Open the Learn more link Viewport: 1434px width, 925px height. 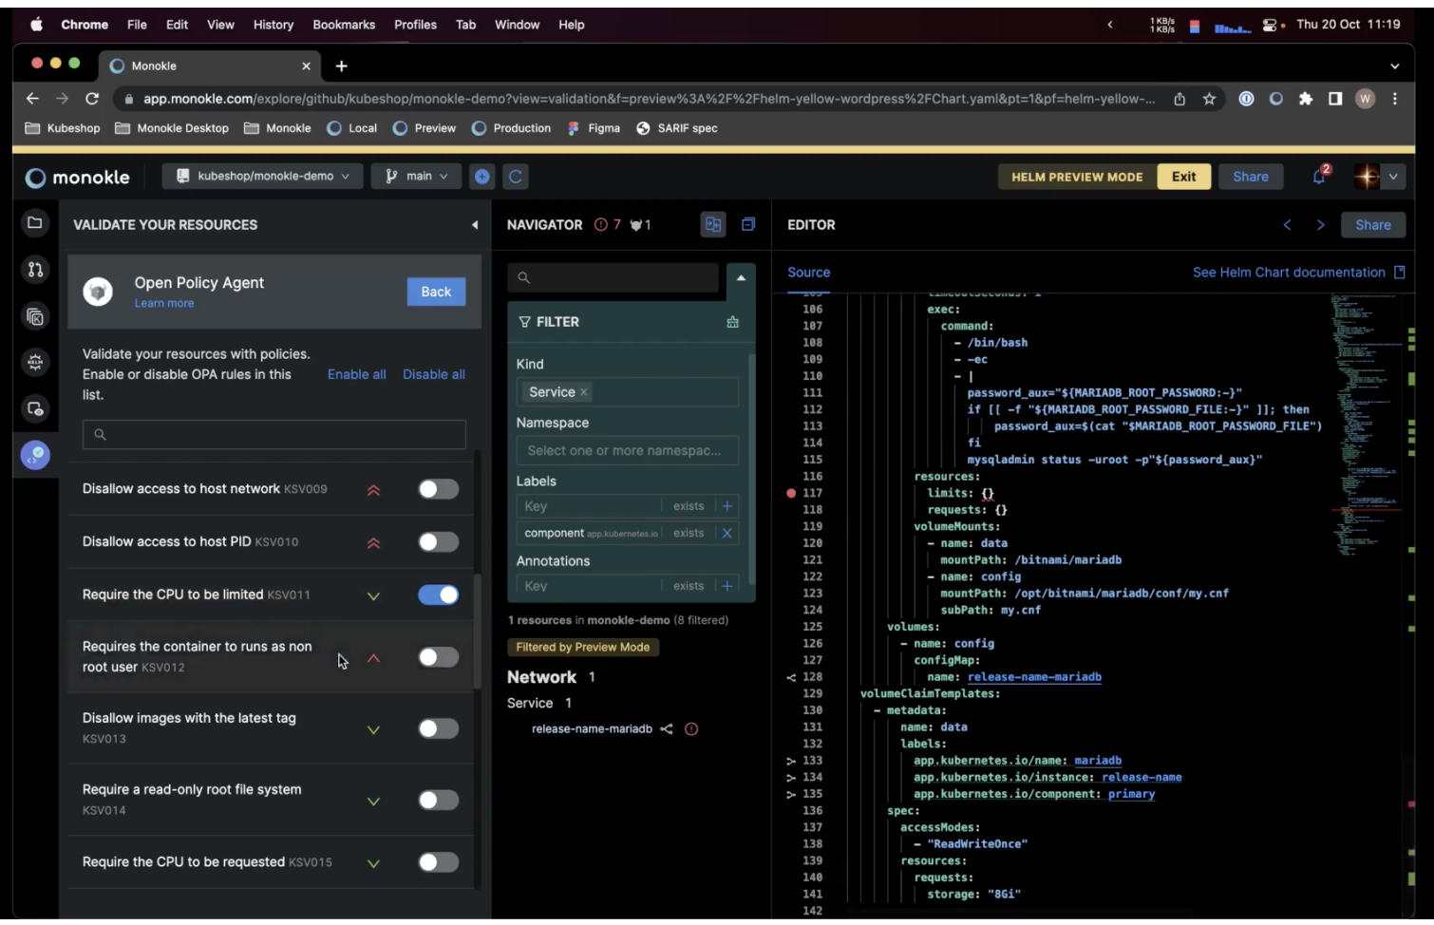[164, 303]
